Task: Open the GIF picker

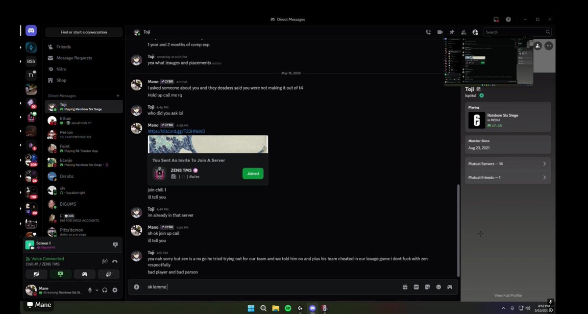Action: click(416, 287)
